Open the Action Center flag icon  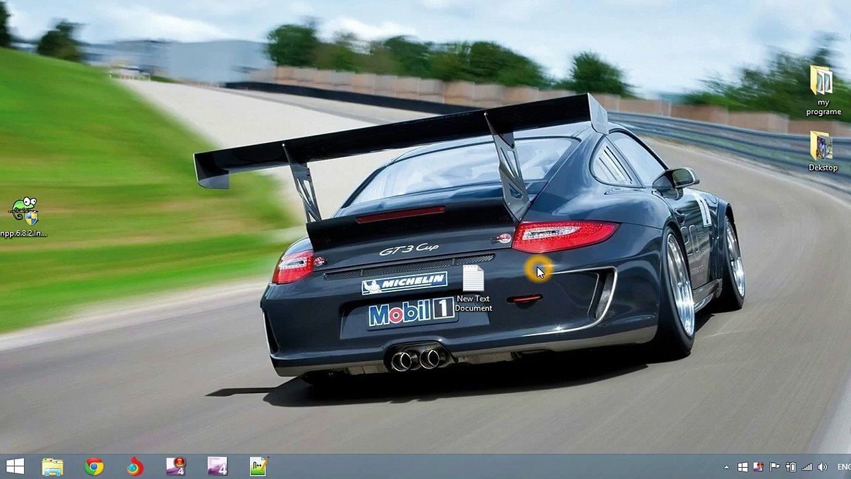pyautogui.click(x=775, y=467)
